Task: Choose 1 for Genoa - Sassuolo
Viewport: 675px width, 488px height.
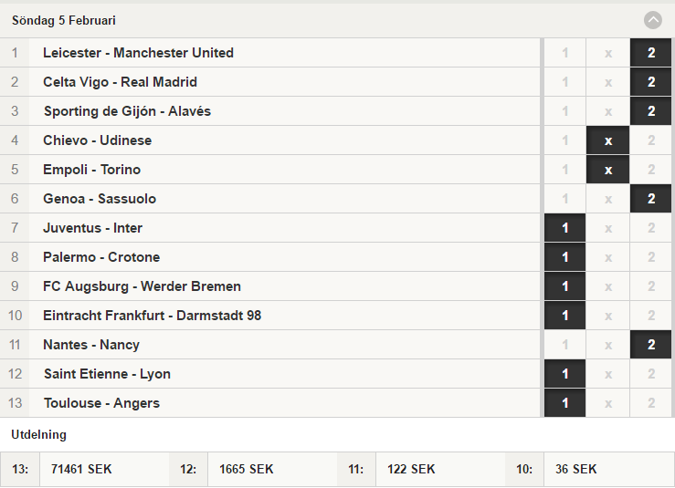Action: point(564,199)
